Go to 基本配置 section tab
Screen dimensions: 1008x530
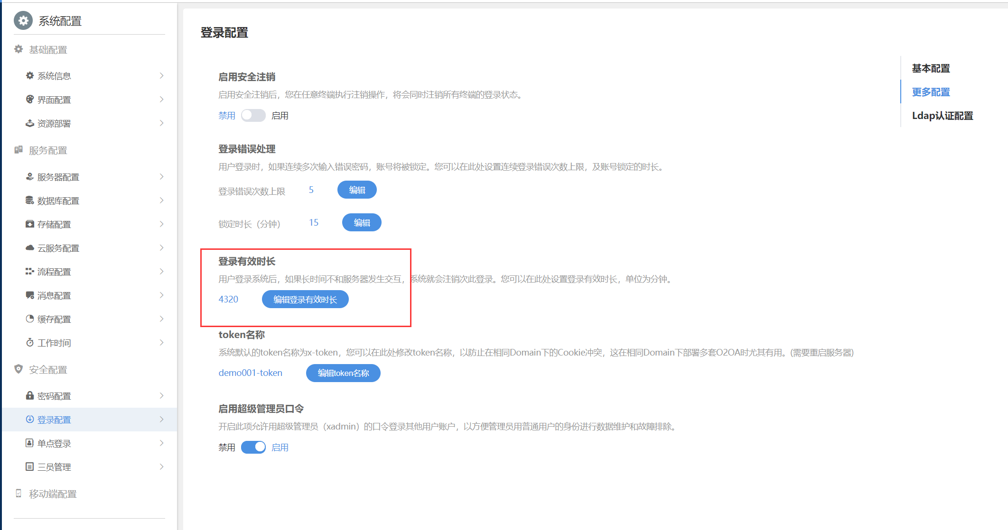point(931,68)
